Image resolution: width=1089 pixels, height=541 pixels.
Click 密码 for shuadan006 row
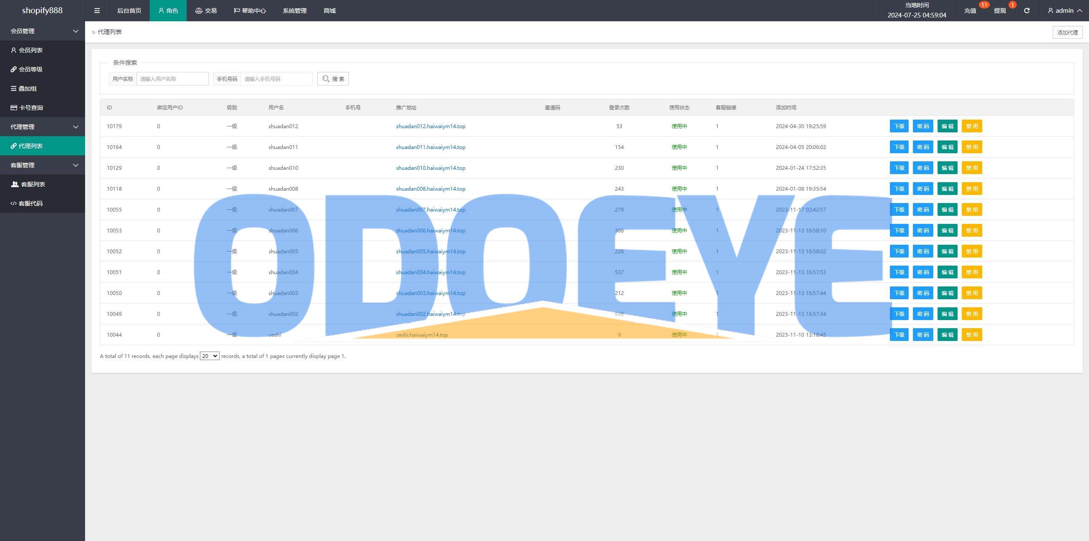[x=923, y=230]
